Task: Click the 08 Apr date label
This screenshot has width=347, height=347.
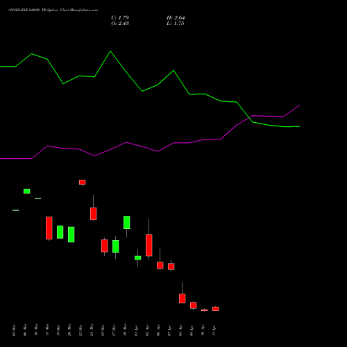Action: coord(180,331)
